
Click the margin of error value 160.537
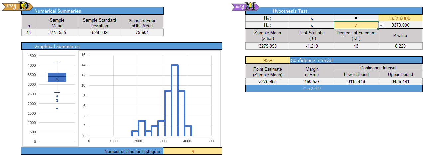click(312, 81)
